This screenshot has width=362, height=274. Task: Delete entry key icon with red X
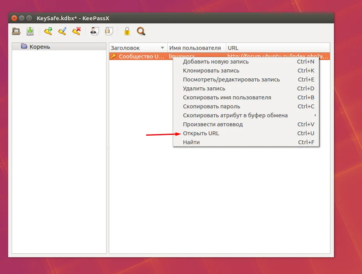(76, 31)
